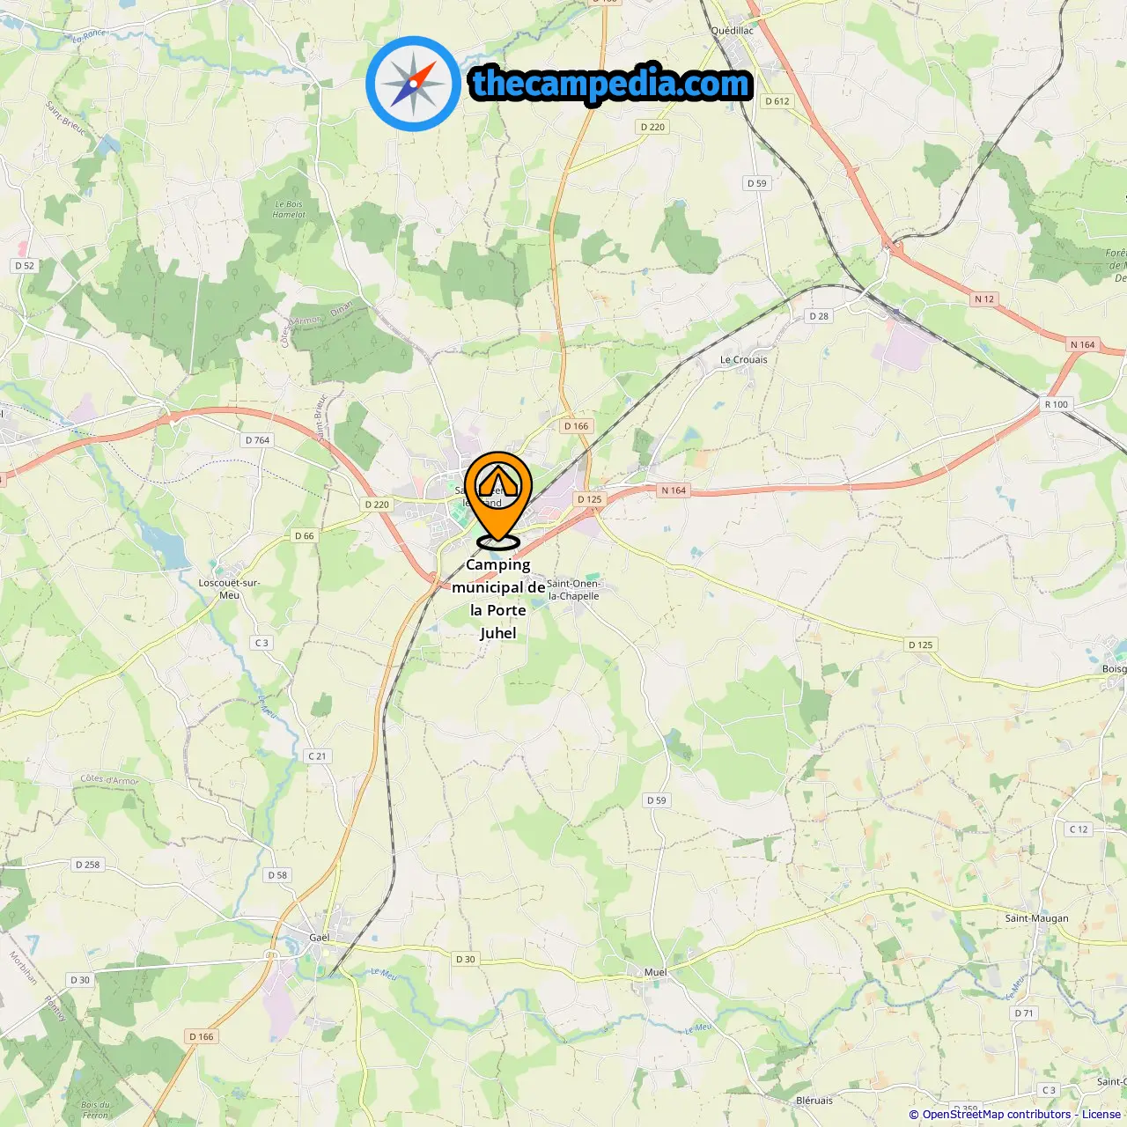Open the License link
Image resolution: width=1127 pixels, height=1127 pixels.
pos(1101,1114)
